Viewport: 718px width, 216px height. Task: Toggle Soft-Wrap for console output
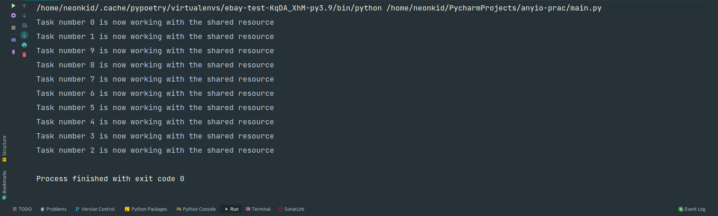click(x=24, y=25)
